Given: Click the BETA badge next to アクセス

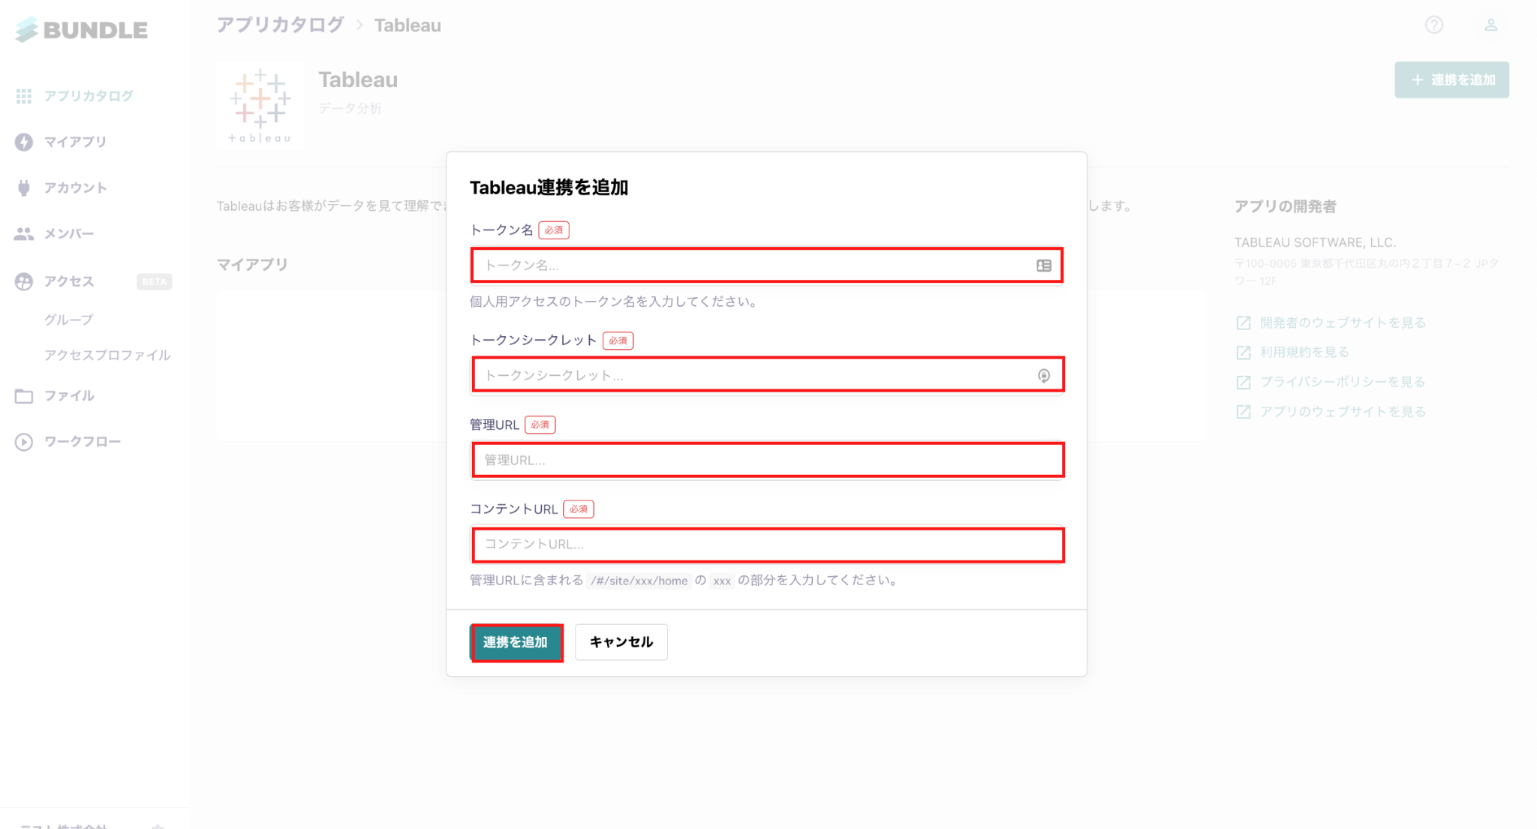Looking at the screenshot, I should point(155,282).
